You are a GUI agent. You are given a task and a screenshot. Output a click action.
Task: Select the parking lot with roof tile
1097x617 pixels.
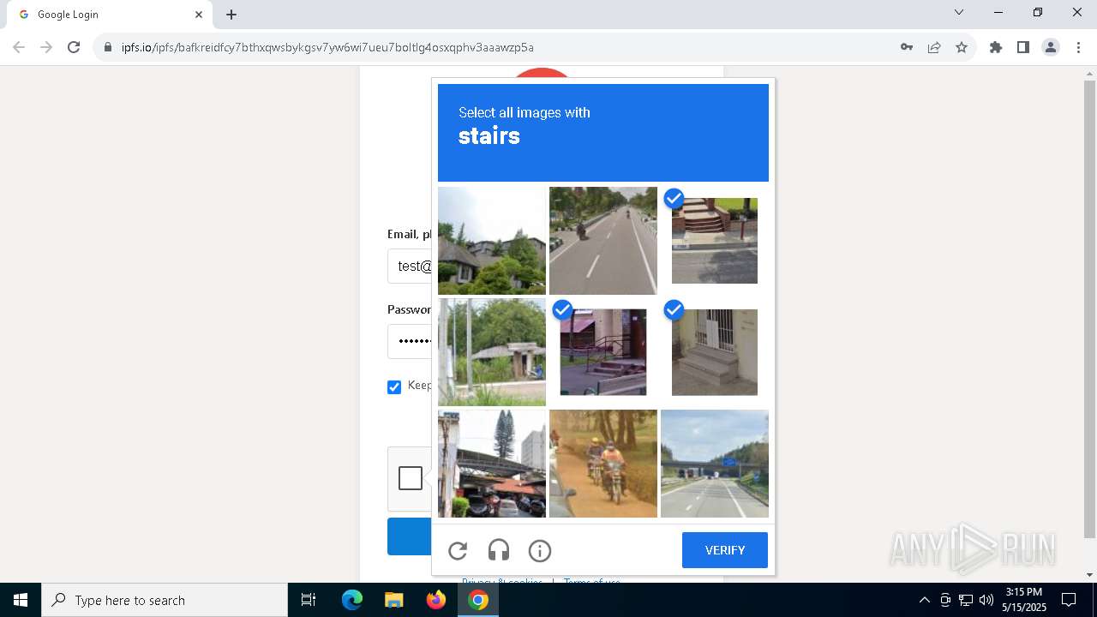[x=492, y=464]
